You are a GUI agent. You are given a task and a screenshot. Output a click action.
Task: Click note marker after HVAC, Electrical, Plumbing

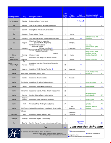pyautogui.click(x=52, y=69)
